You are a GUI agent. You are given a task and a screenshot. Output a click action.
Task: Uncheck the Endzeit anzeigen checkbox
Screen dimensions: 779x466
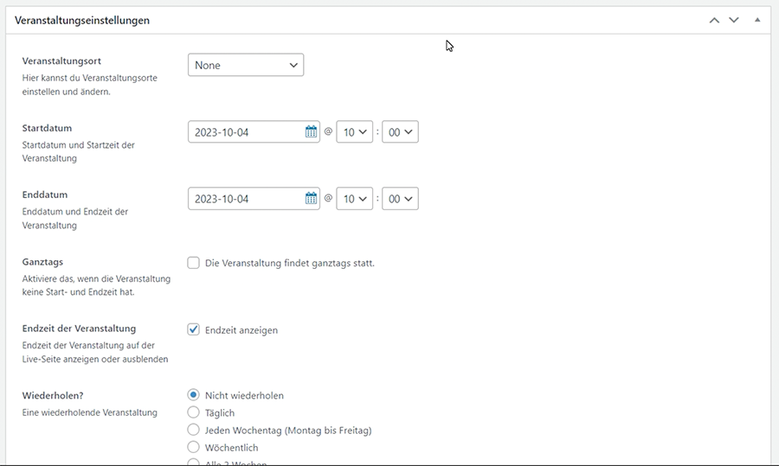pyautogui.click(x=194, y=329)
